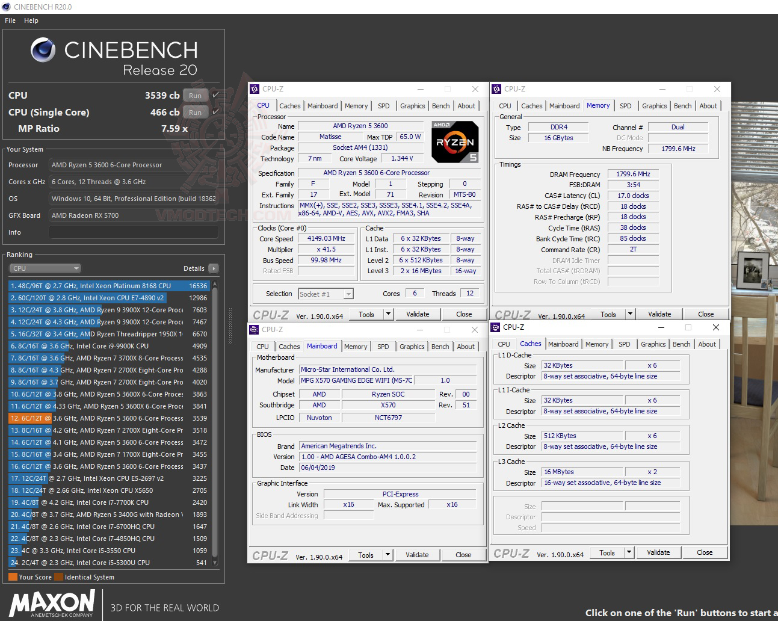Select the Intel Xeon CPU E7-4890 v2 ranking row
The width and height of the screenshot is (778, 621).
tap(109, 298)
